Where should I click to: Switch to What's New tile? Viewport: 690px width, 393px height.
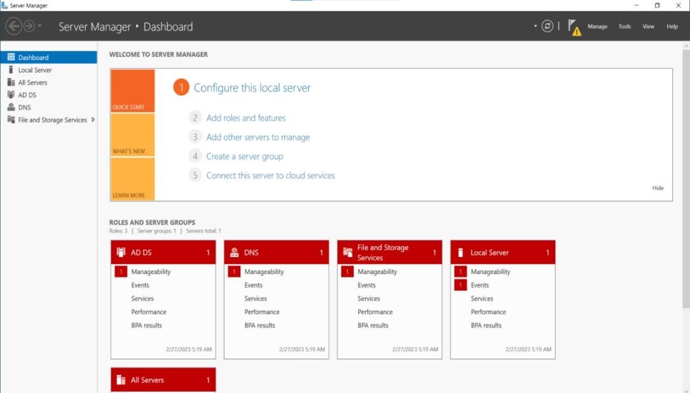pos(132,135)
